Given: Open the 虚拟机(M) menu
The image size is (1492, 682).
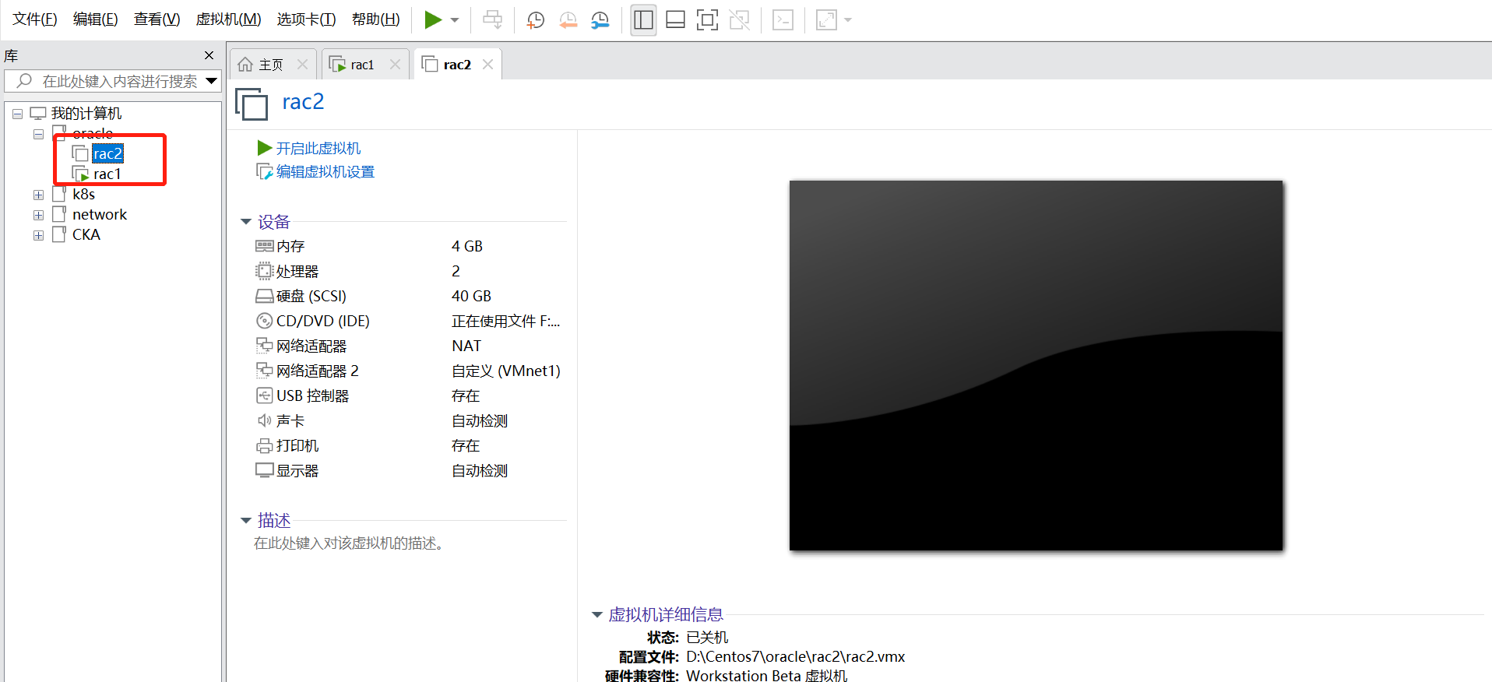Looking at the screenshot, I should coord(228,19).
